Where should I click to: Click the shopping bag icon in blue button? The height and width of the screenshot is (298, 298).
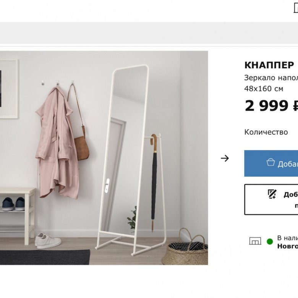pos(270,162)
